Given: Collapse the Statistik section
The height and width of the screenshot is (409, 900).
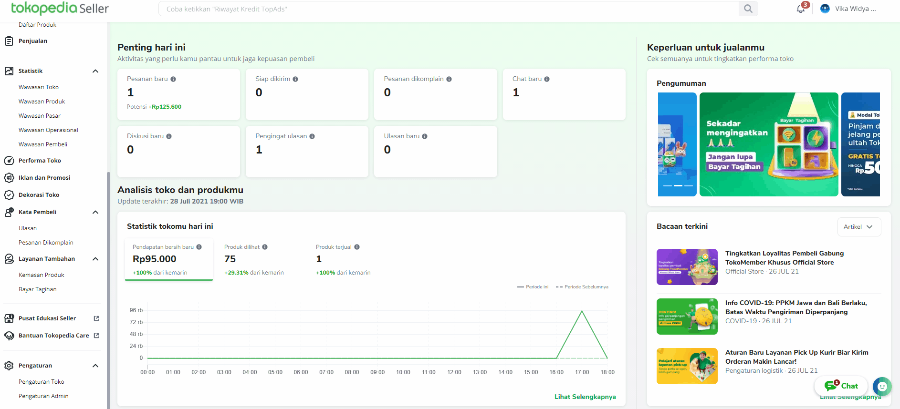Looking at the screenshot, I should pyautogui.click(x=95, y=71).
